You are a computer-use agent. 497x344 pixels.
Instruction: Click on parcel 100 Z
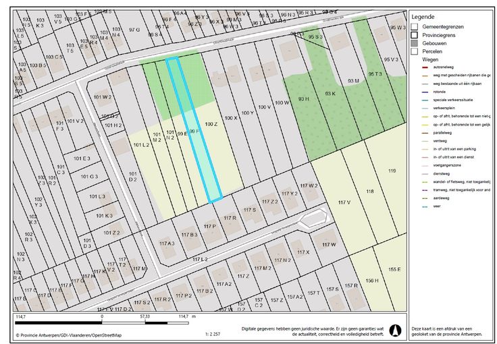tap(211, 124)
